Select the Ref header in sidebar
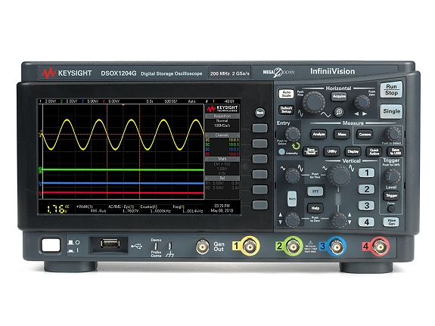 tap(222, 178)
